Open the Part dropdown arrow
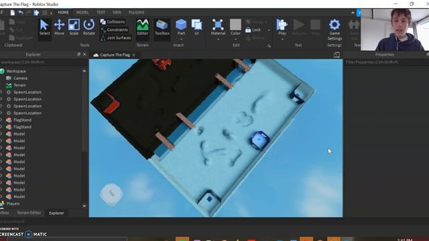The height and width of the screenshot is (241, 429). click(x=181, y=39)
